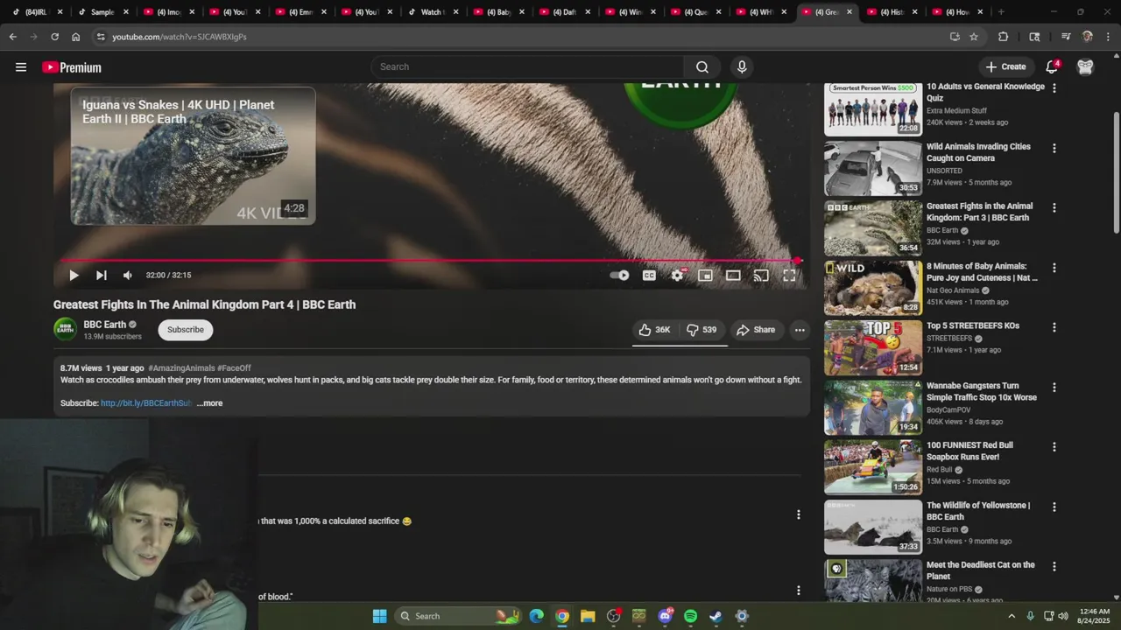Open Microsoft Edge from the taskbar
1121x630 pixels.
coord(536,616)
